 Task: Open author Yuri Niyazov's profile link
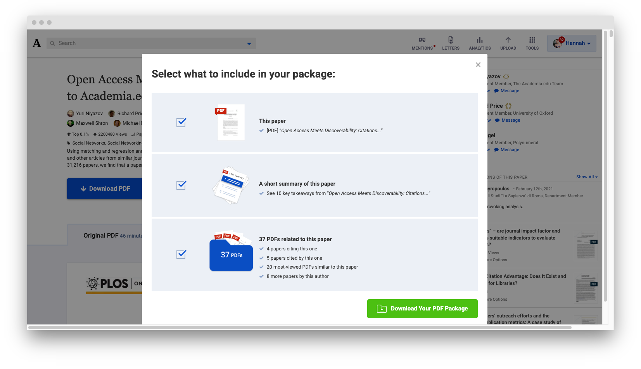[89, 114]
